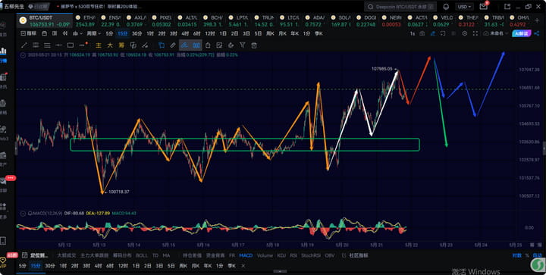Click the funnel filter icon

pyautogui.click(x=243, y=45)
